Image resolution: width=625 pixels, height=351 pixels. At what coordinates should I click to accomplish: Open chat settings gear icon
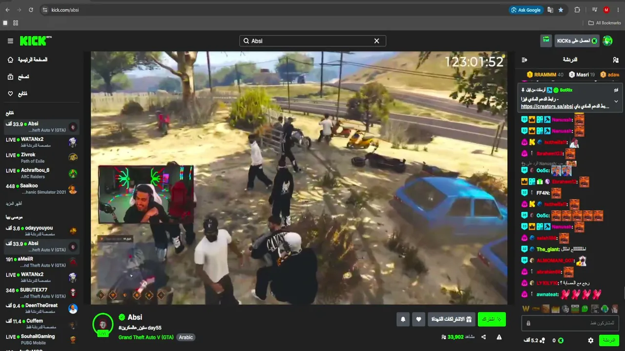tap(591, 340)
